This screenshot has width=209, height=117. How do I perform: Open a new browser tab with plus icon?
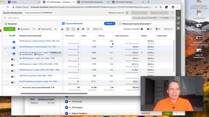click(x=148, y=2)
